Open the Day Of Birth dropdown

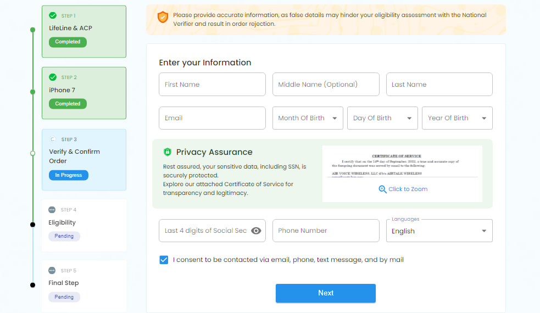tap(382, 118)
